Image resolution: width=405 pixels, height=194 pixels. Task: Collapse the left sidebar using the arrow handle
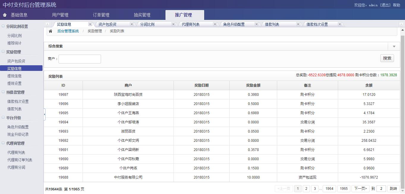[x=45, y=114]
